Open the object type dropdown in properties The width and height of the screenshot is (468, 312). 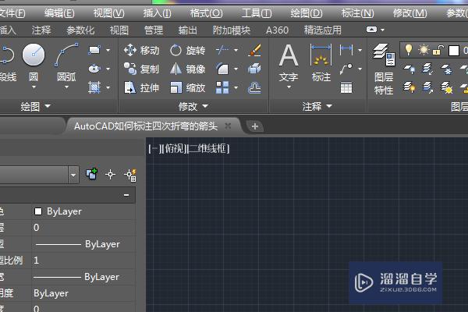pos(73,175)
